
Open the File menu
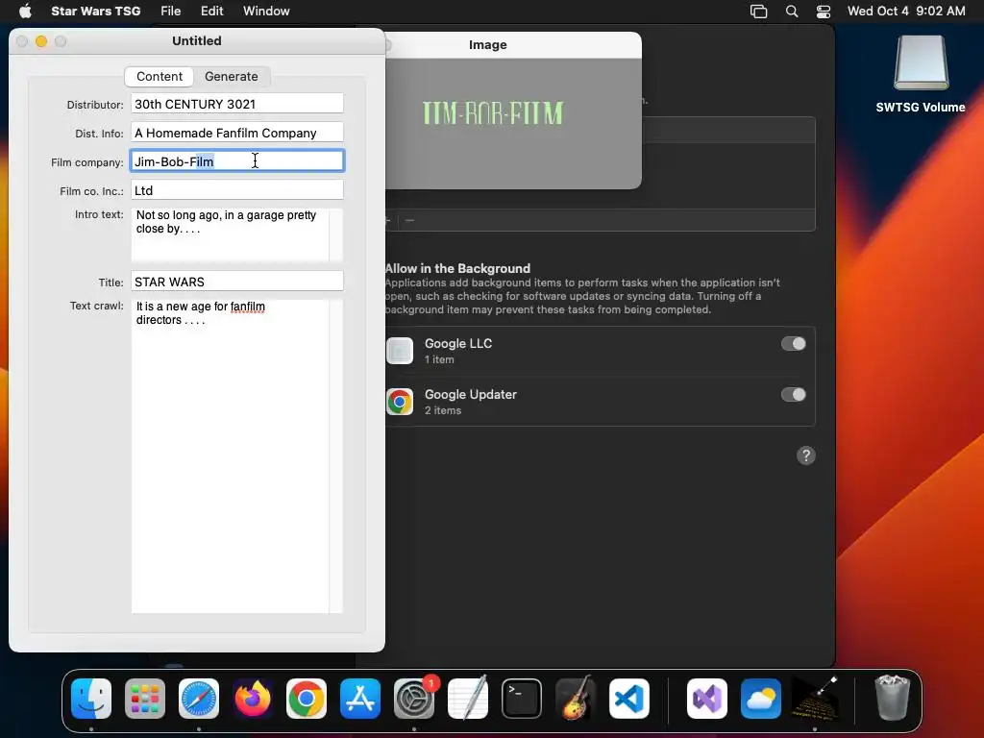click(x=171, y=12)
